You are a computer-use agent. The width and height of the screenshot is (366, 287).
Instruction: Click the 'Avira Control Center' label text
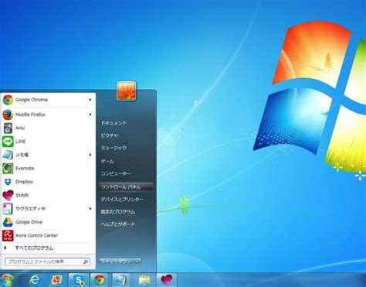point(36,235)
